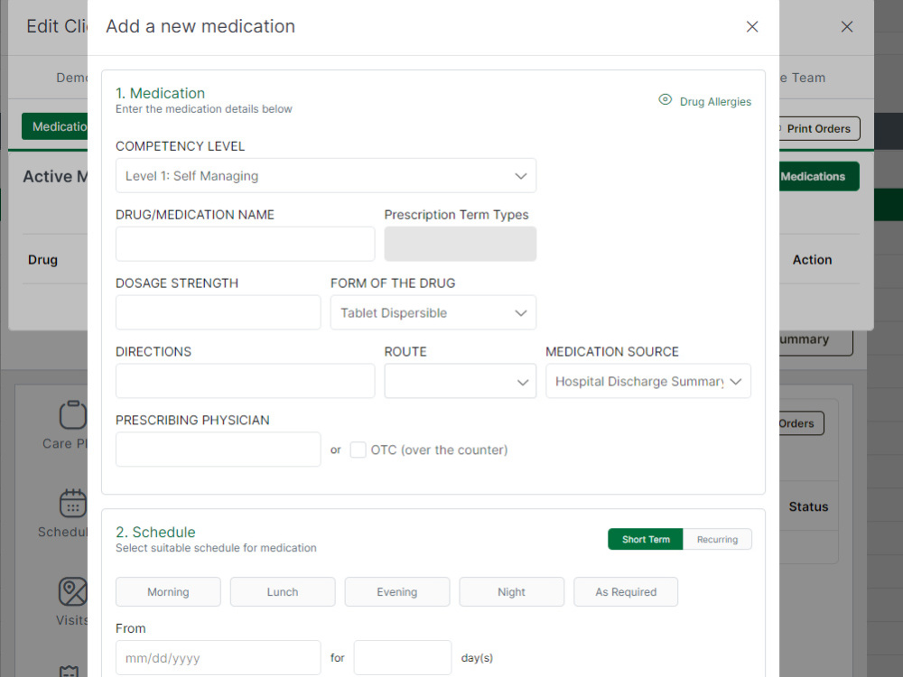Click the 2. Schedule section heading
Viewport: 903px width, 677px height.
[x=155, y=532]
